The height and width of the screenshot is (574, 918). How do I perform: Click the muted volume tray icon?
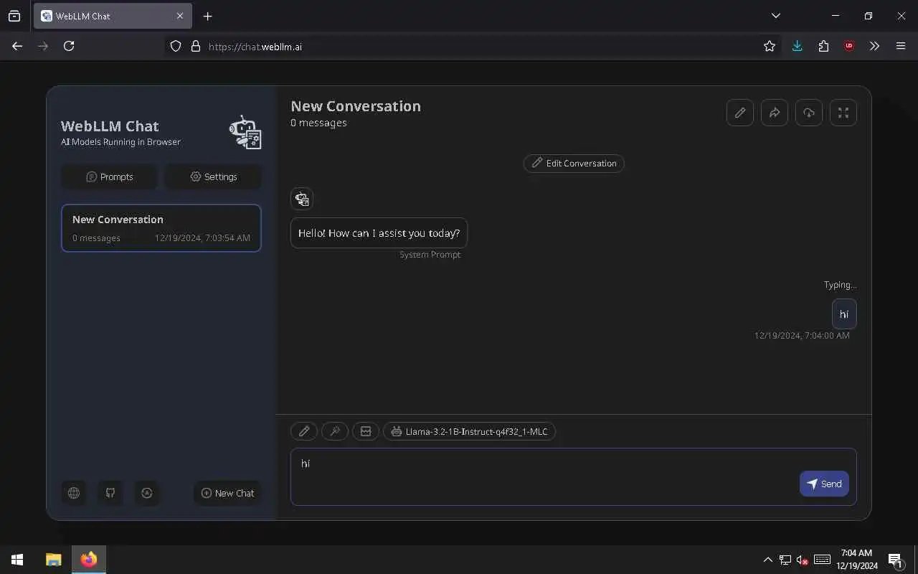coord(803,560)
